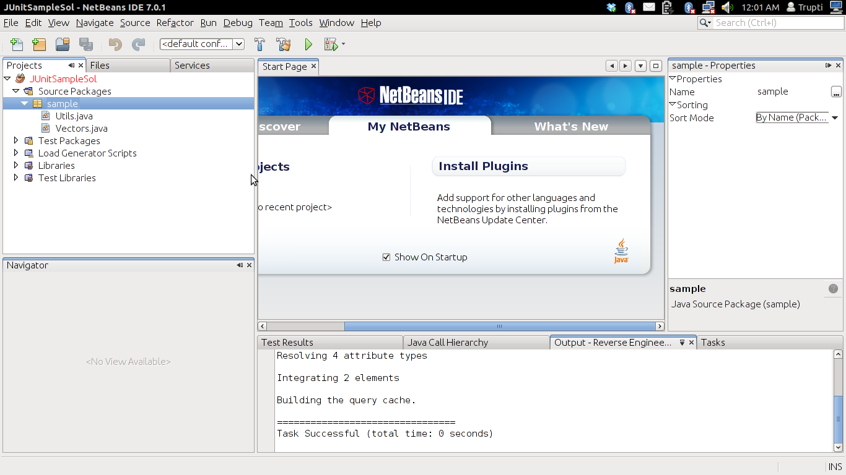Select Utils.java in the sample package
Screen dimensions: 846x475
coord(75,116)
